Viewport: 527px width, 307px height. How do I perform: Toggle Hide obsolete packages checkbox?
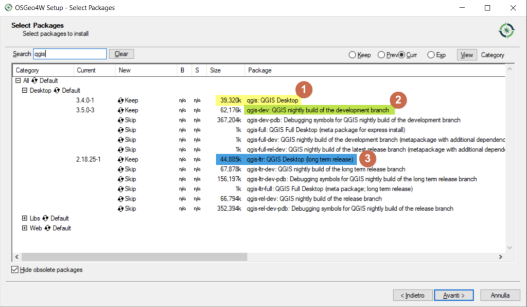click(15, 270)
